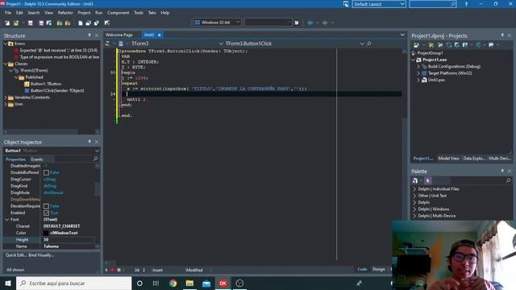516x290 pixels.
Task: Click the taskbar search box Escribe aquí para buscar
Action: tap(73, 283)
